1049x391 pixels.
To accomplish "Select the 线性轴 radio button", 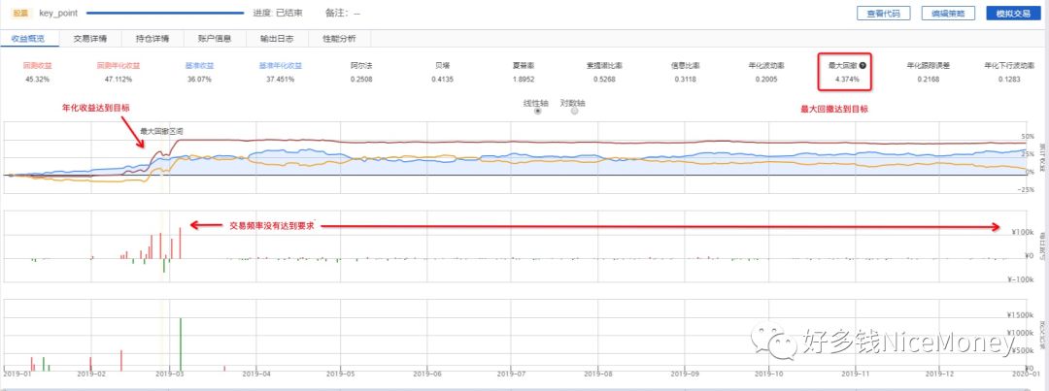I will click(x=537, y=112).
